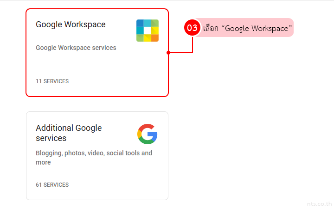334x208 pixels.
Task: Click the Google Workspace colorful grid icon
Action: click(148, 31)
